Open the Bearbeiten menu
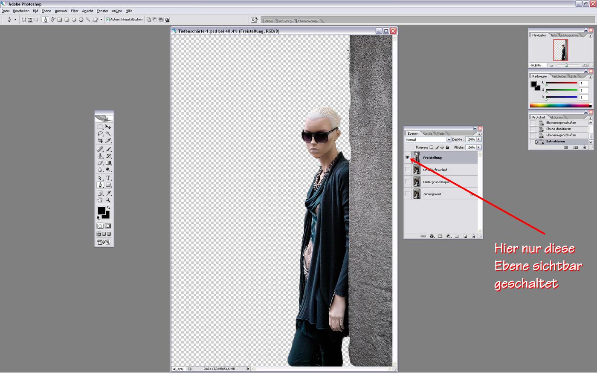597x373 pixels. (21, 11)
